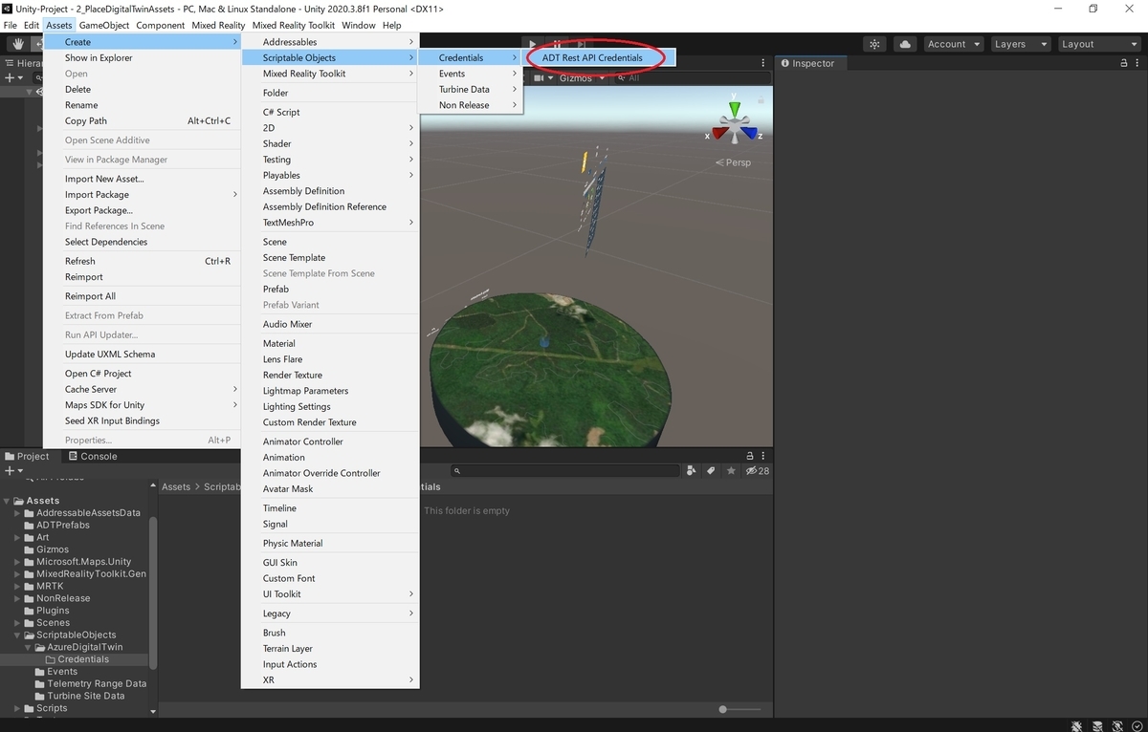Image resolution: width=1148 pixels, height=732 pixels.
Task: Click the Project panel search field
Action: (564, 470)
